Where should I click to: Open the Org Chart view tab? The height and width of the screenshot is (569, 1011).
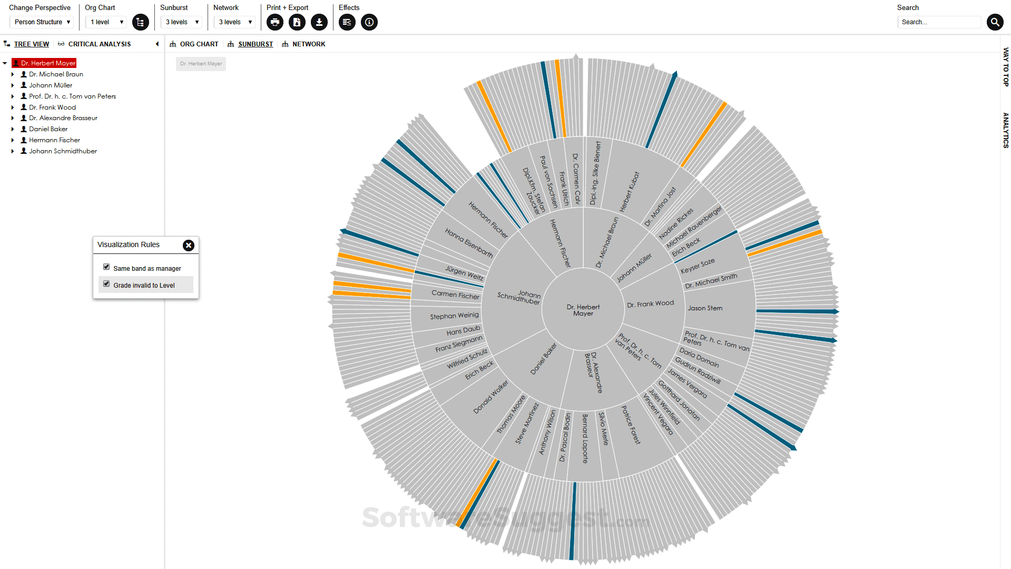[x=199, y=44]
